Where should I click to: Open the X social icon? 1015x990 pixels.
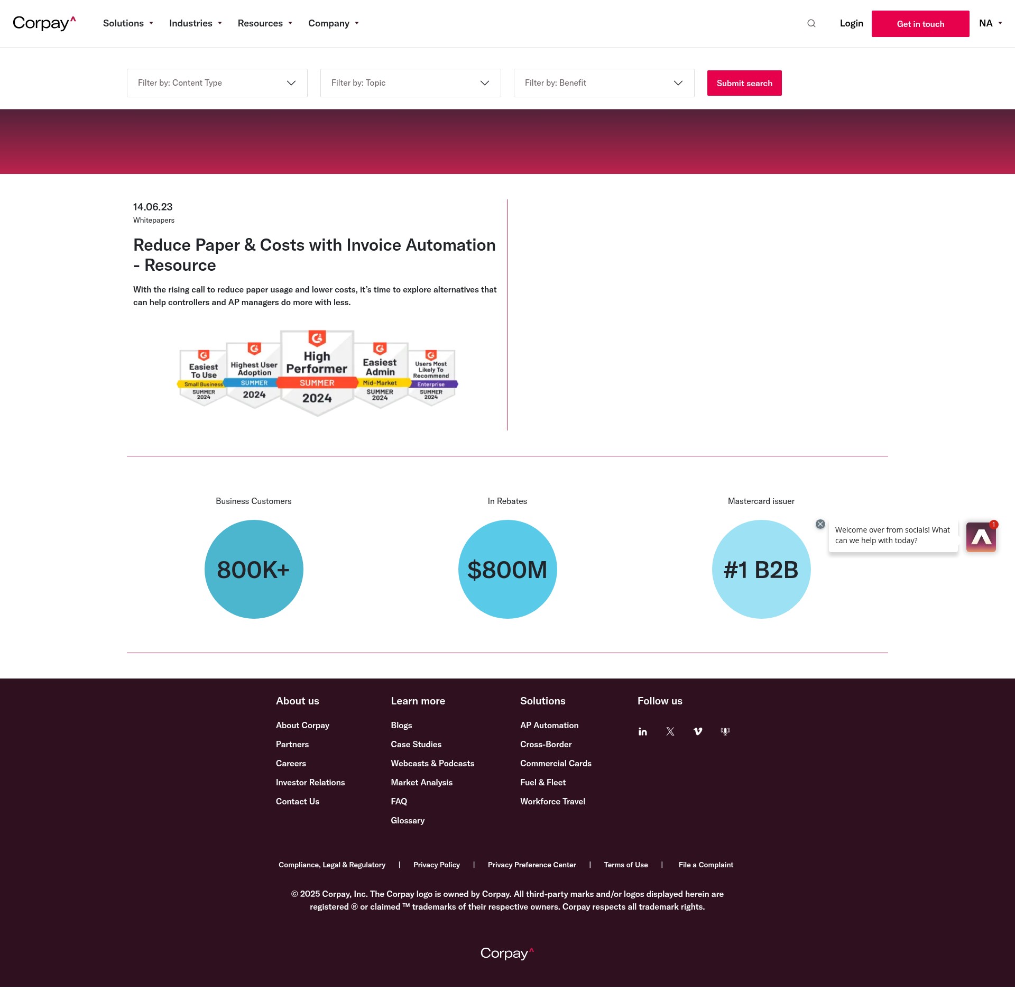coord(670,731)
